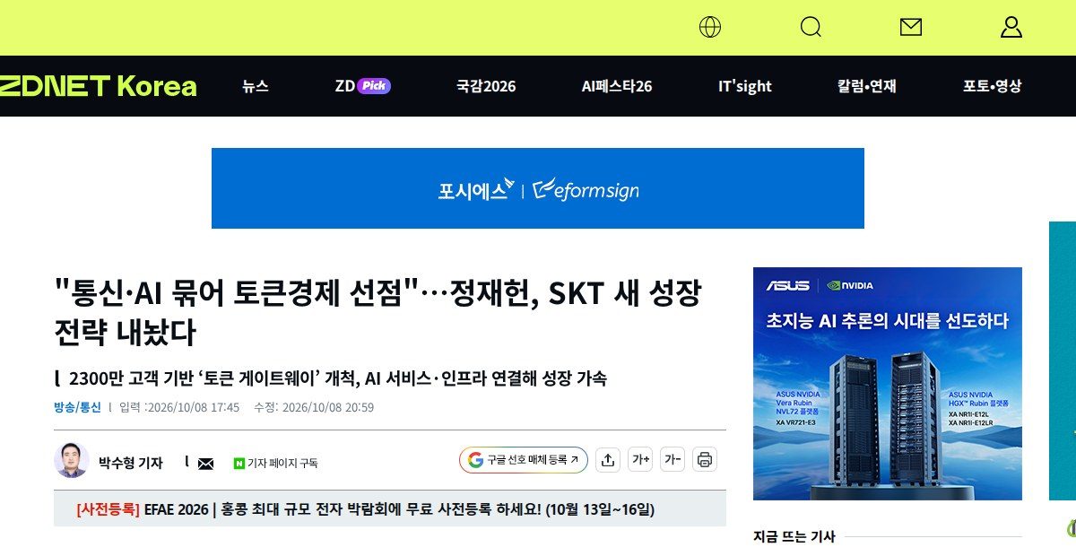Open the globe language icon
1076x556 pixels.
(x=710, y=27)
